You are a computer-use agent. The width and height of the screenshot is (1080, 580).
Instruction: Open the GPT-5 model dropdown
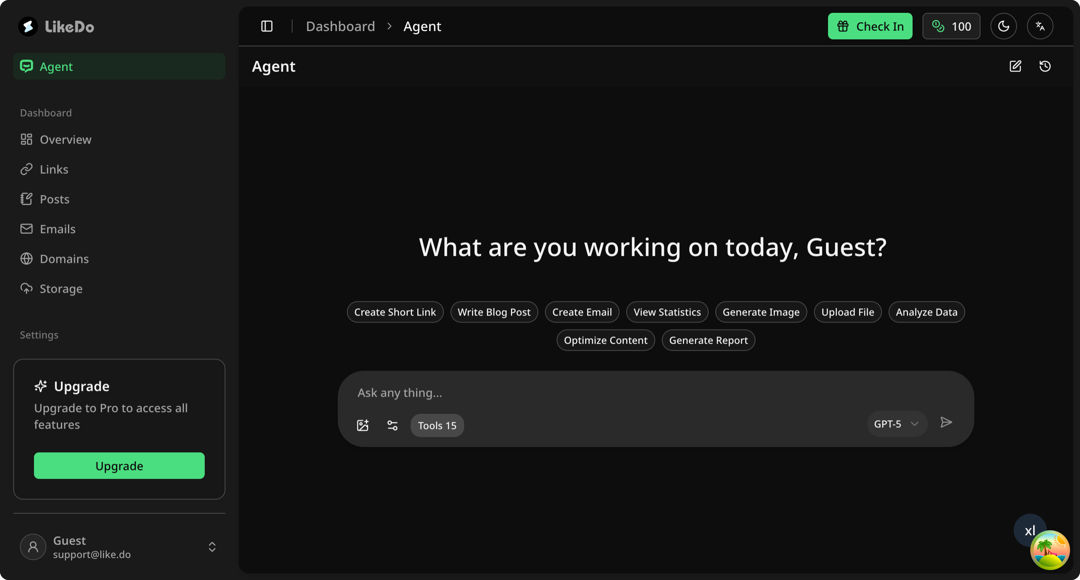pos(896,424)
